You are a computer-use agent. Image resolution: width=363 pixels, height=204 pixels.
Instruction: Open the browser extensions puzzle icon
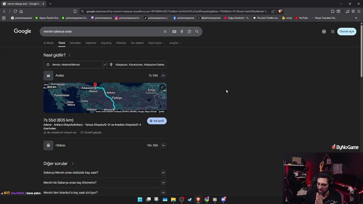click(333, 11)
